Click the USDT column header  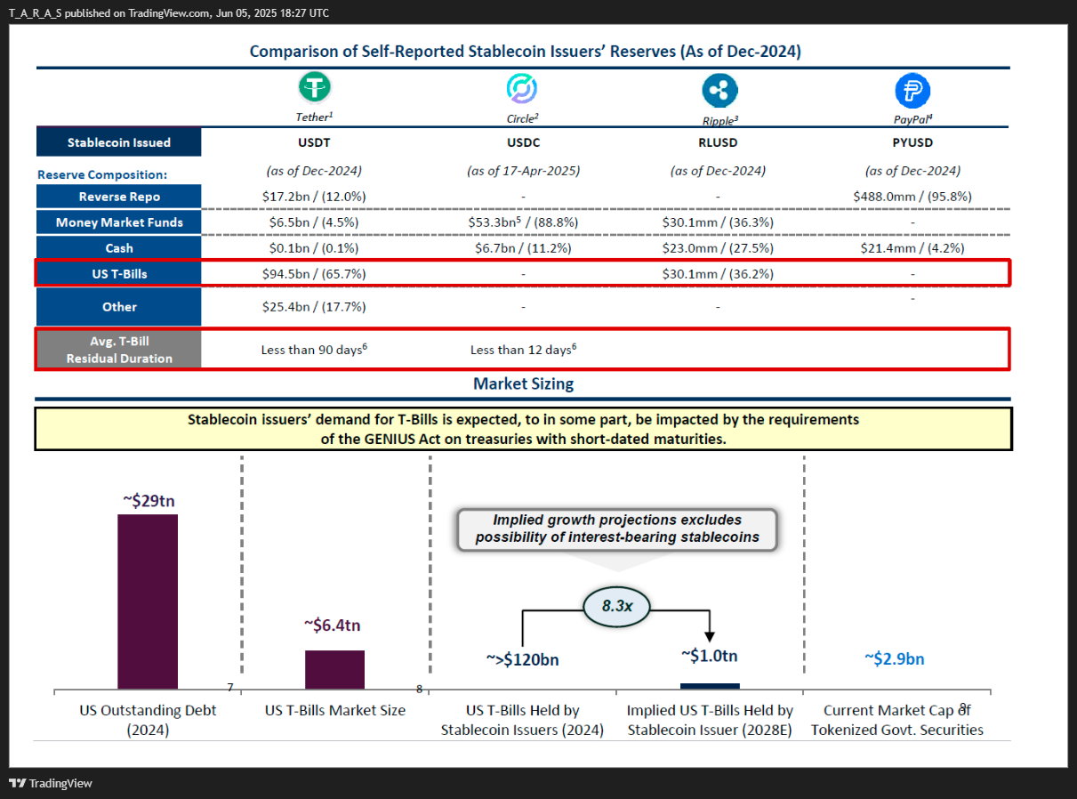pos(314,142)
